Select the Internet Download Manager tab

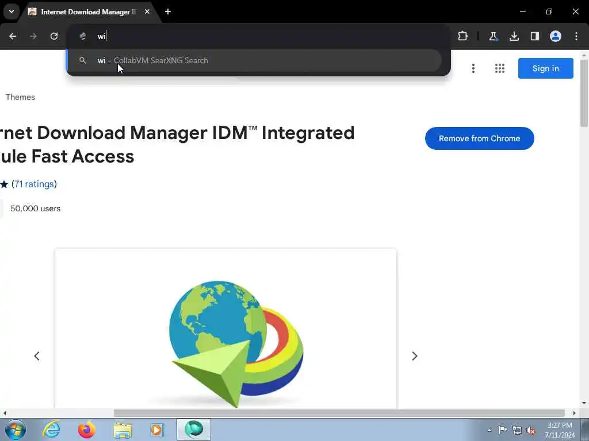tap(89, 12)
